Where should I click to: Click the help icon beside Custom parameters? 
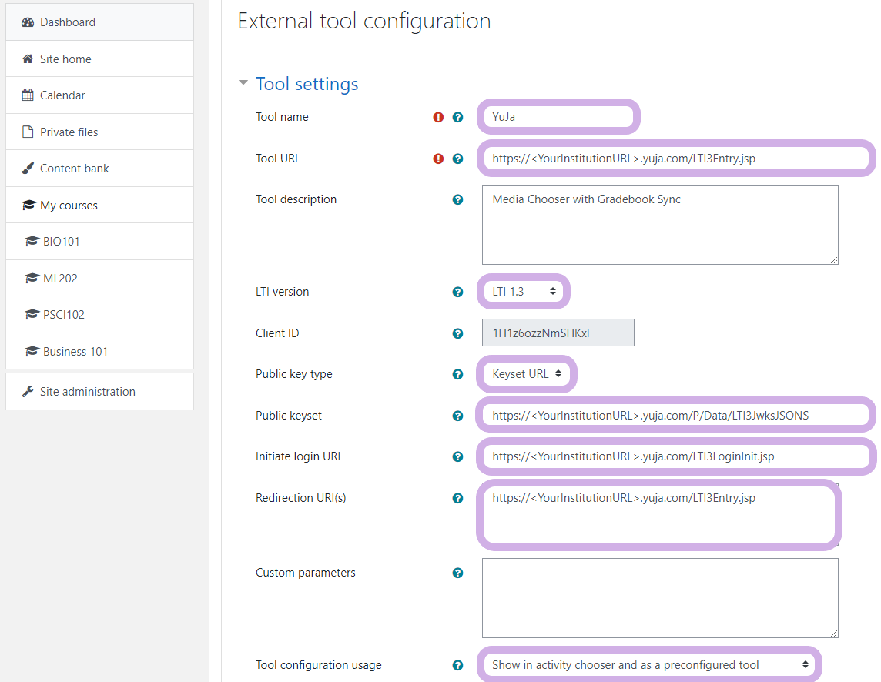458,573
